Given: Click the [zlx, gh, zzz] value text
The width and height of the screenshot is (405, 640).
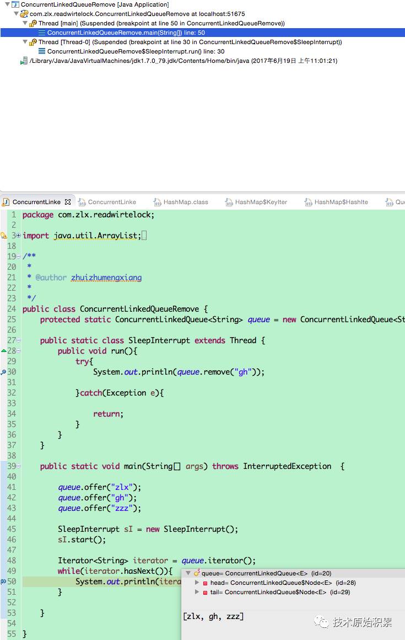Looking at the screenshot, I should coord(213,616).
